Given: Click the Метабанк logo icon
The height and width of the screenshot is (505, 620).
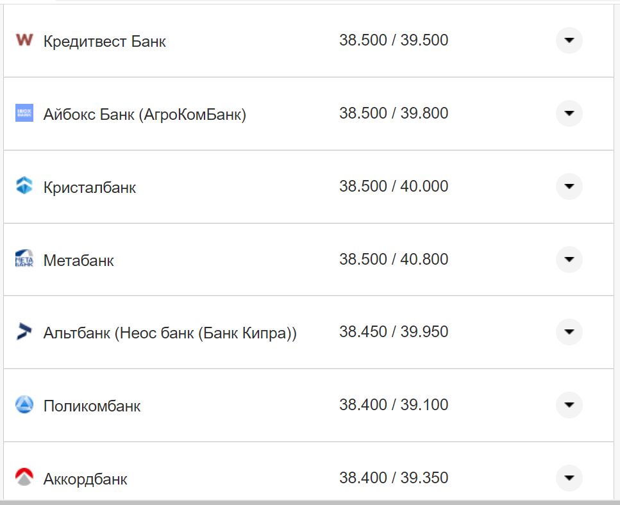Looking at the screenshot, I should [x=24, y=260].
